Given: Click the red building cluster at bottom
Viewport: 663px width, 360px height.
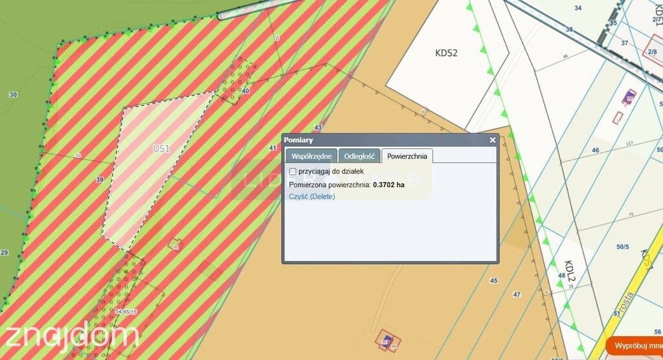Looking at the screenshot, I should click(389, 341).
